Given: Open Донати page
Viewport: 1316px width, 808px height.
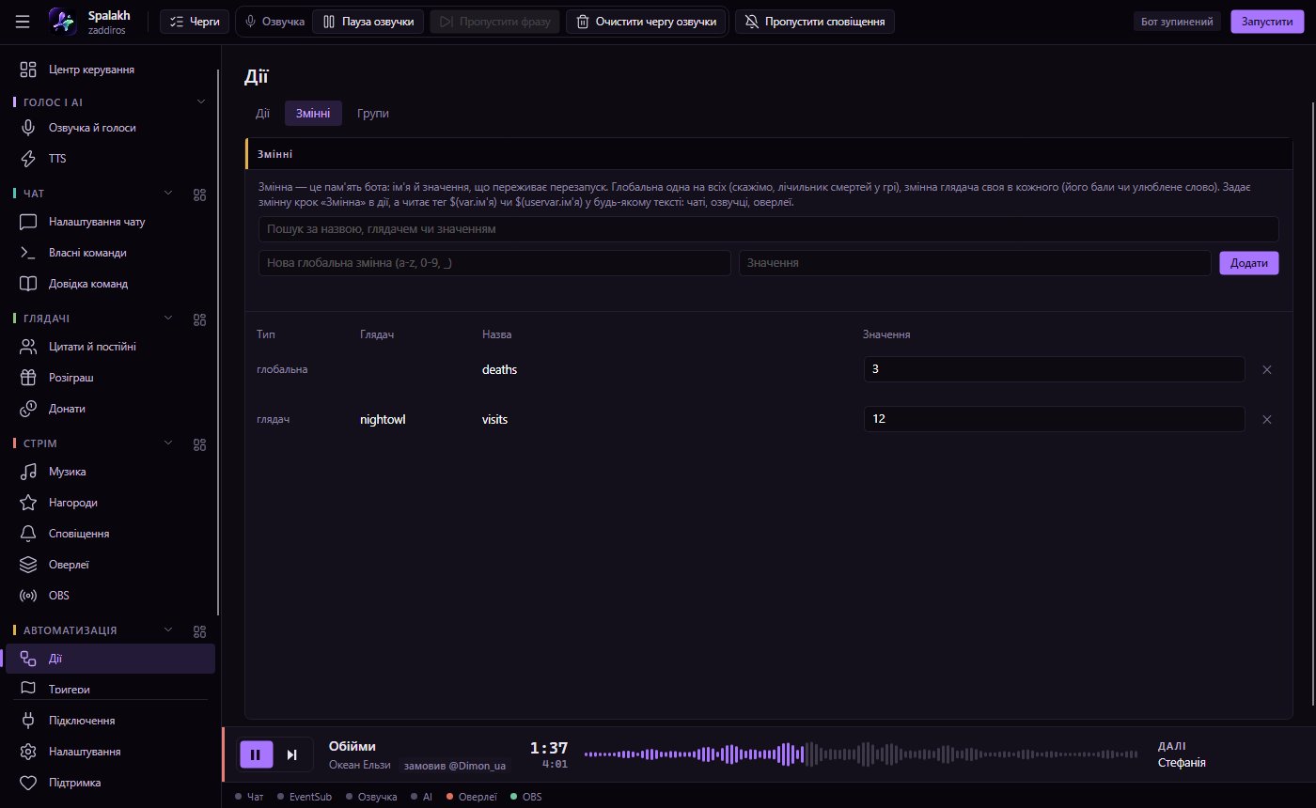Looking at the screenshot, I should point(110,409).
